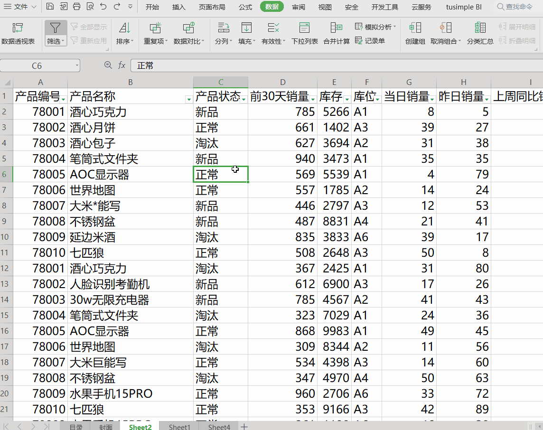Open filter dropdown on 当日销量 header
Viewport: 543px width, 430px height.
click(432, 99)
